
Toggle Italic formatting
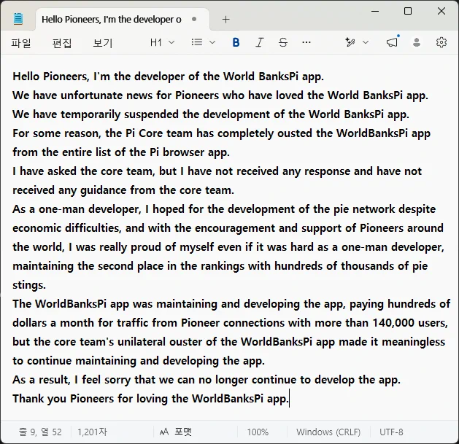[x=259, y=43]
